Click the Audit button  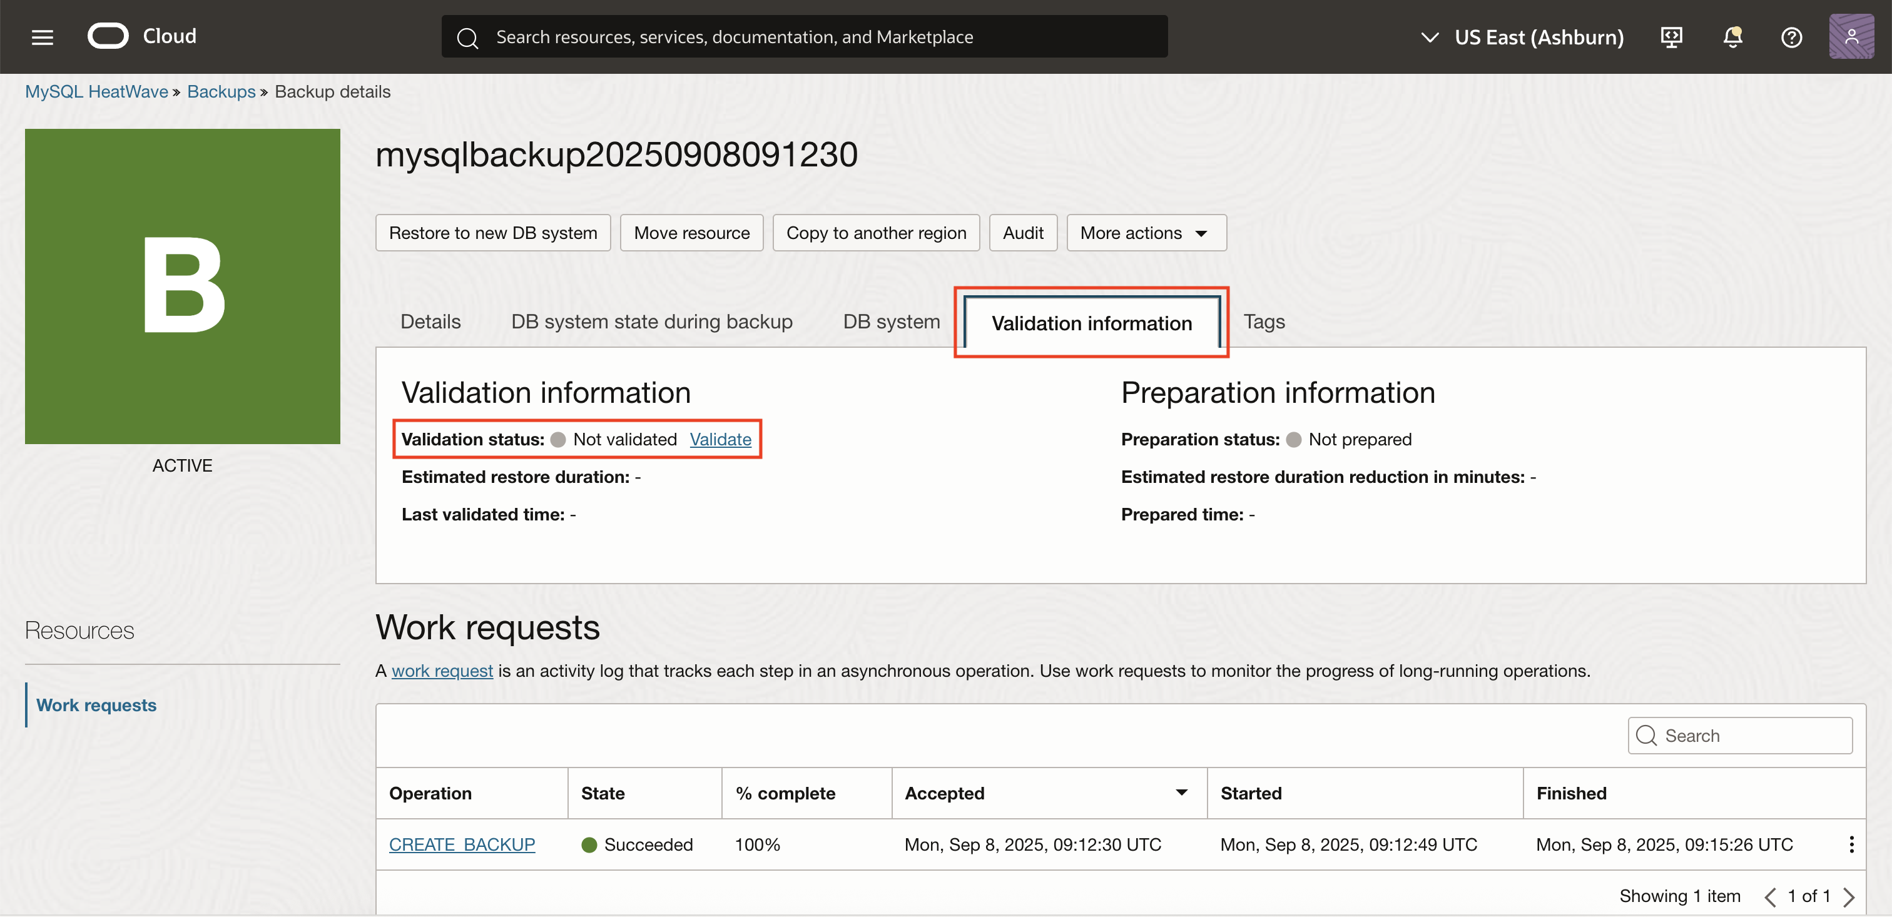[x=1022, y=232]
